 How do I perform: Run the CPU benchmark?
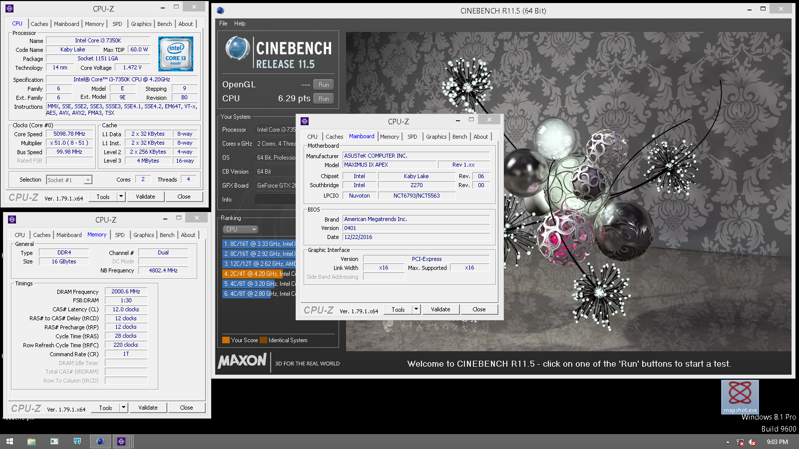324,99
